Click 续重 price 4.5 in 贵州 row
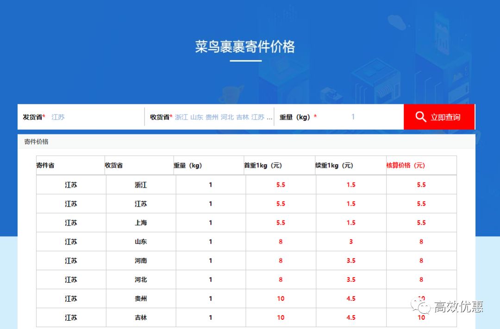This screenshot has height=329, width=500. click(351, 299)
